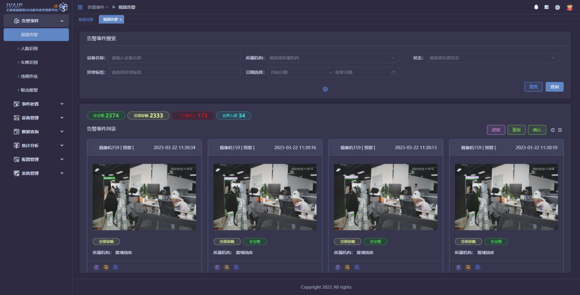Click the settings gear icon in header
Screen dimensions: 580x295
[x=557, y=7]
